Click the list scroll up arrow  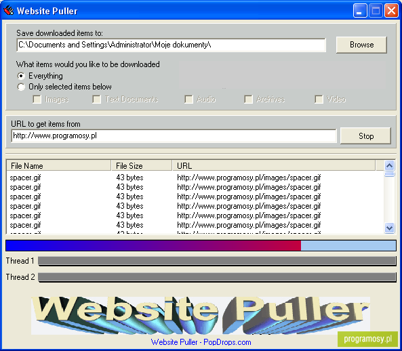(x=389, y=166)
